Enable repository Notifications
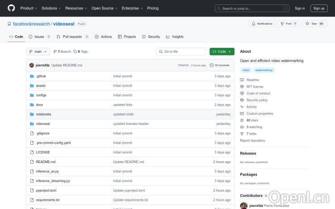The width and height of the screenshot is (335, 209). (262, 24)
